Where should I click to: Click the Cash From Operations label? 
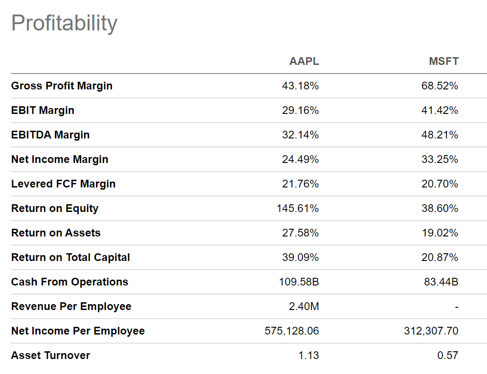point(70,282)
